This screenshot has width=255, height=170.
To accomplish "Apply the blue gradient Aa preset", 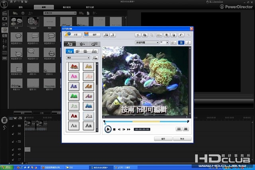I will 88,106.
